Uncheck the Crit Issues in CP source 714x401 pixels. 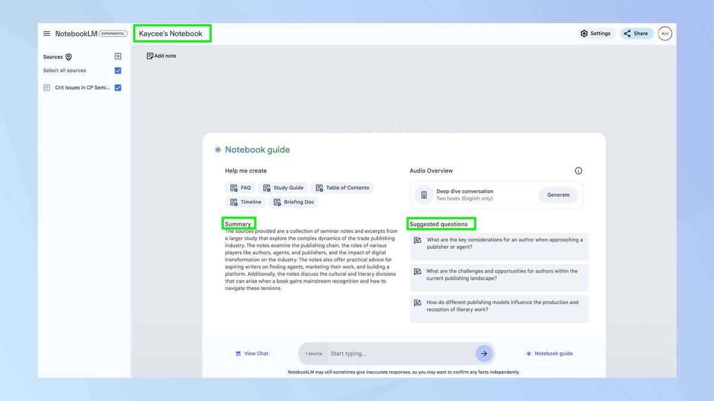click(117, 87)
